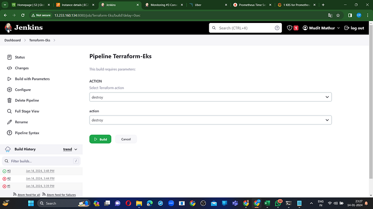The height and width of the screenshot is (209, 373).
Task: Switch to the K8S for Prometheus tab
Action: [x=297, y=5]
